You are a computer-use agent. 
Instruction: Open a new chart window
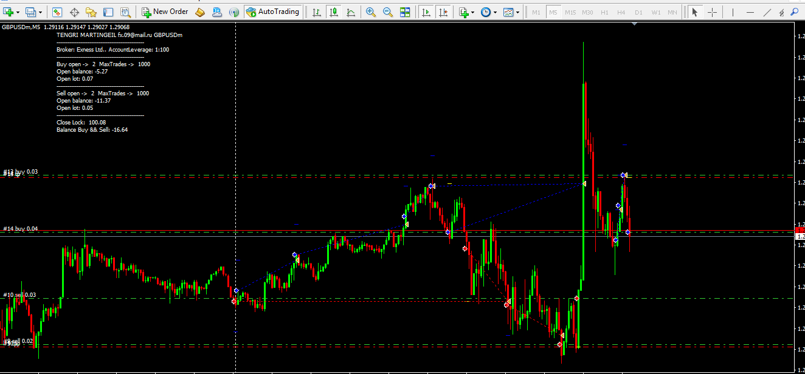pyautogui.click(x=9, y=12)
